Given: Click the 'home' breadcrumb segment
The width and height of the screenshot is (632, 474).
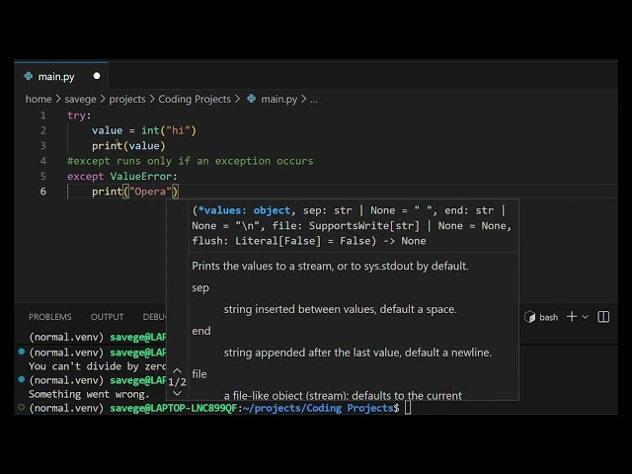Looking at the screenshot, I should coord(39,99).
